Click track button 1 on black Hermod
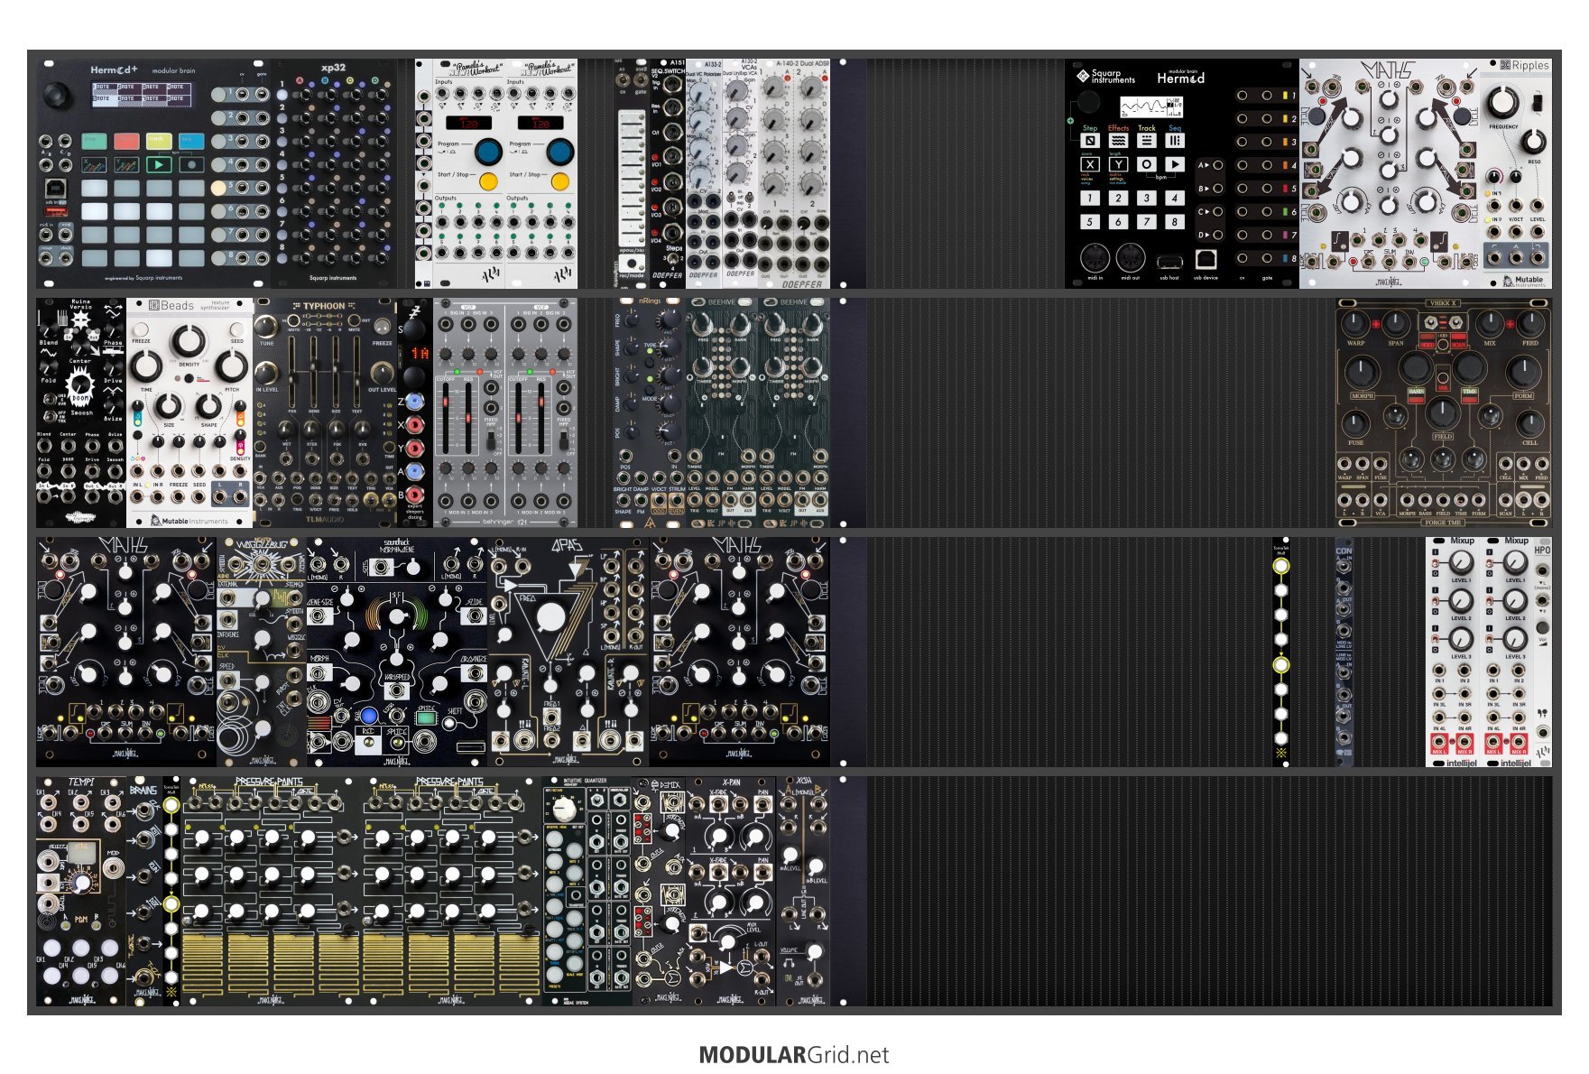The image size is (1589, 1074). click(x=1089, y=198)
